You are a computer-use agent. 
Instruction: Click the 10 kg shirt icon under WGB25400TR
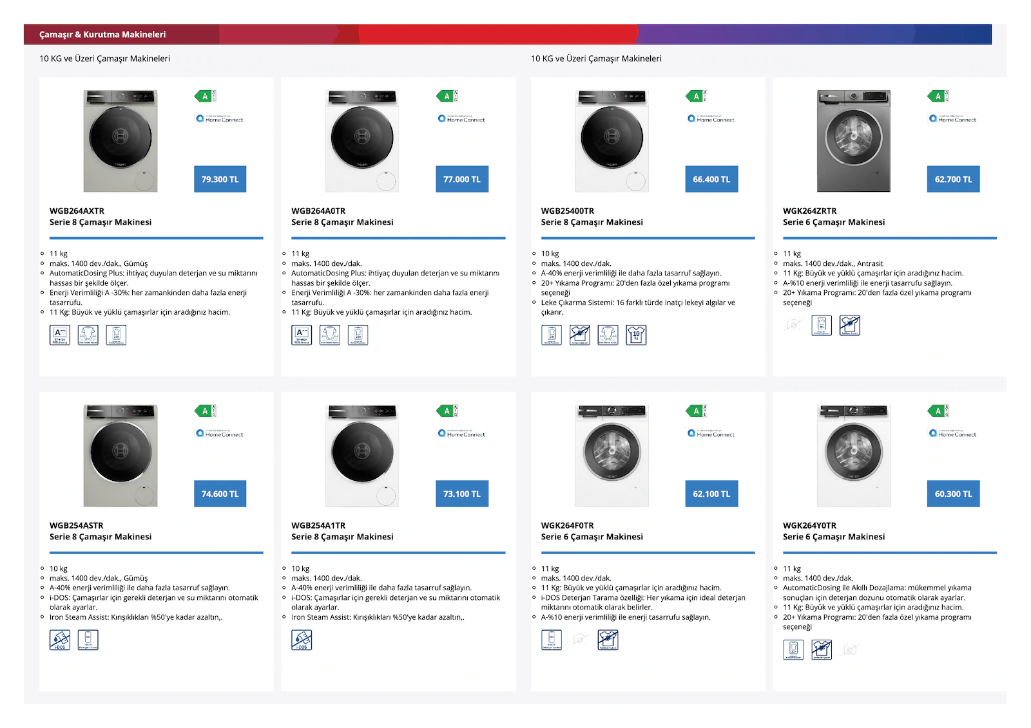click(x=636, y=335)
